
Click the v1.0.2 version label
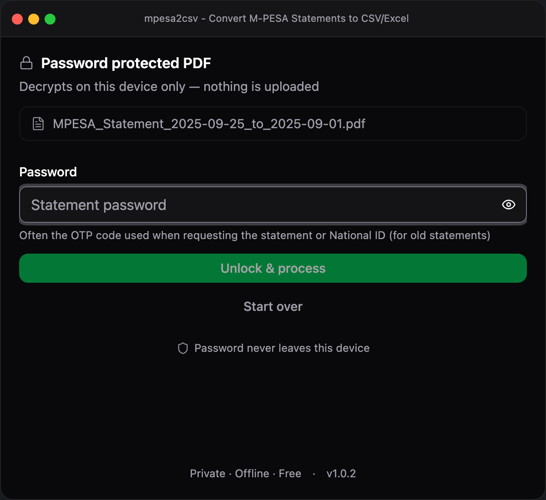[x=341, y=474]
